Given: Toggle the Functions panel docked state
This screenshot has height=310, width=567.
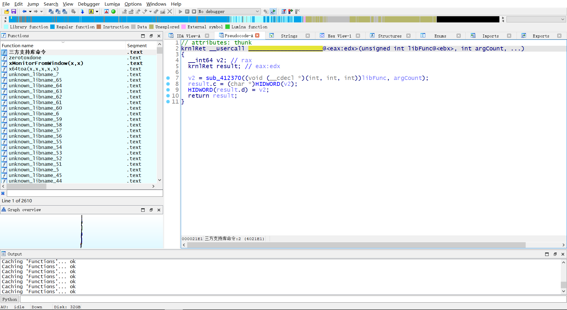Looking at the screenshot, I should point(151,36).
